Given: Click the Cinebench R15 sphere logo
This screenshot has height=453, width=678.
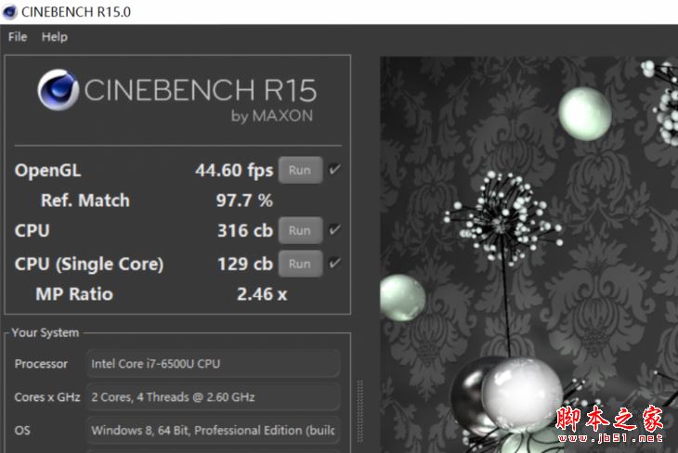Looking at the screenshot, I should coord(58,90).
